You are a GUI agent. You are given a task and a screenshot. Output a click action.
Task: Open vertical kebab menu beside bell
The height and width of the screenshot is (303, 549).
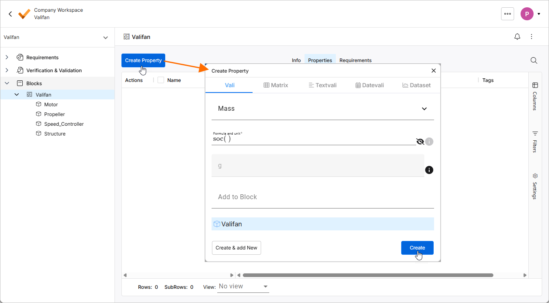coord(532,37)
